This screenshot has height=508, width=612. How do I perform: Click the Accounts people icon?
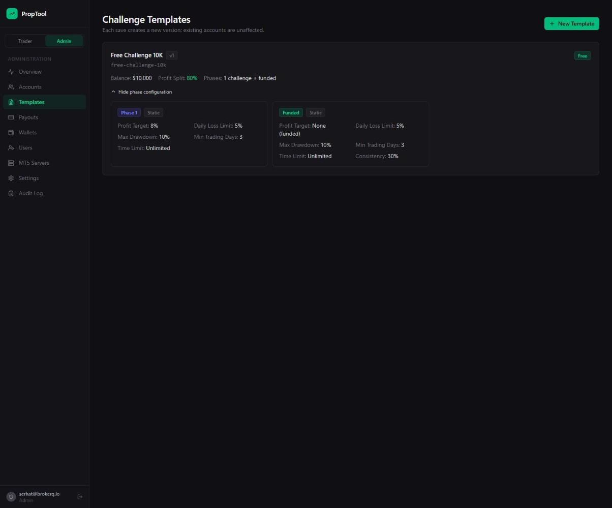tap(11, 87)
